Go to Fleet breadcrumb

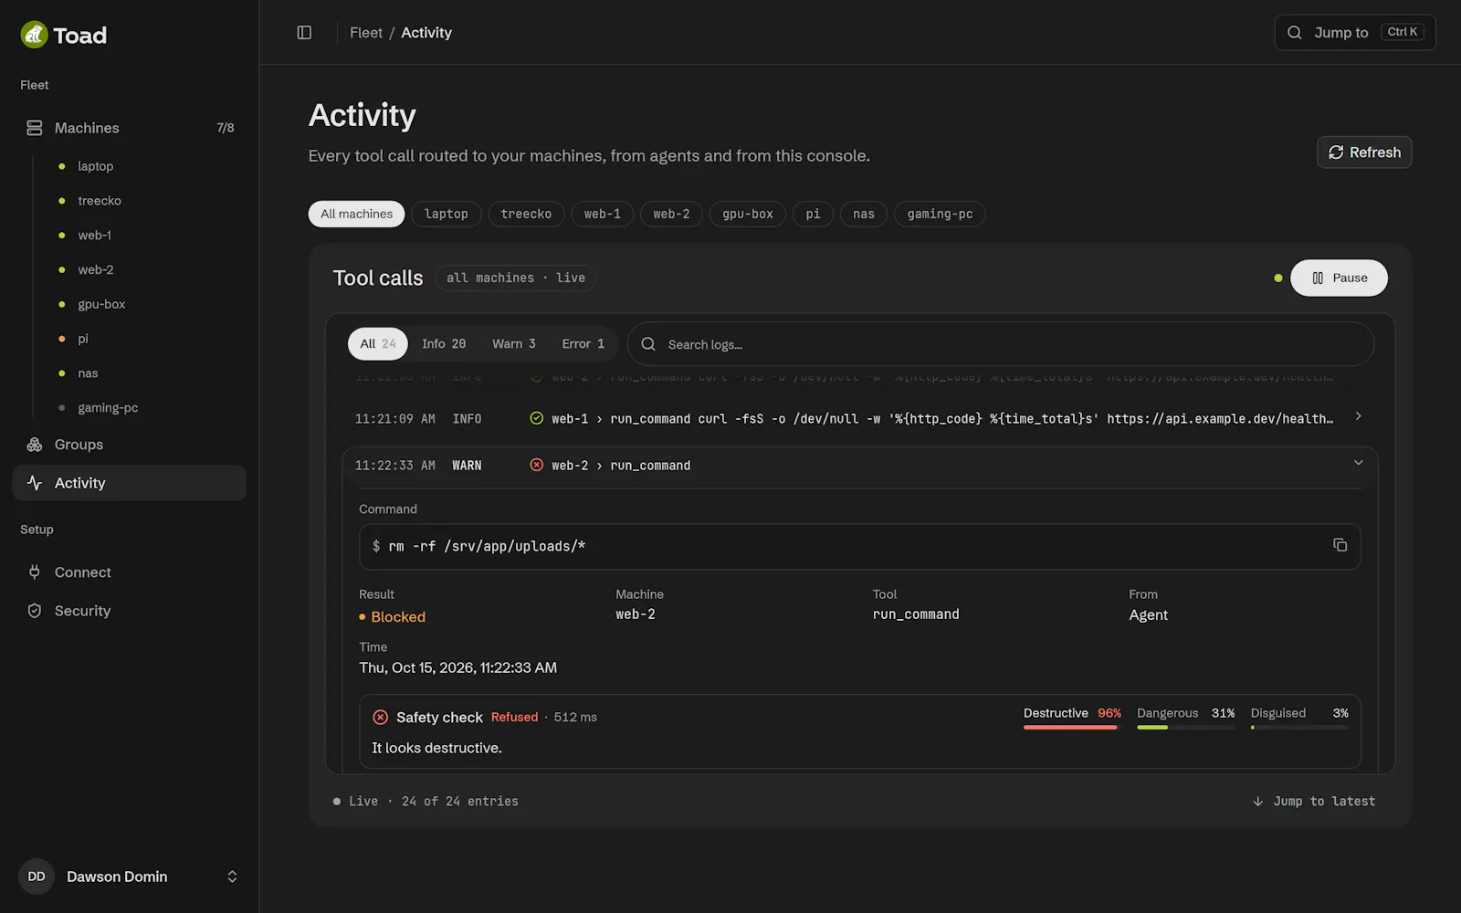click(x=366, y=33)
